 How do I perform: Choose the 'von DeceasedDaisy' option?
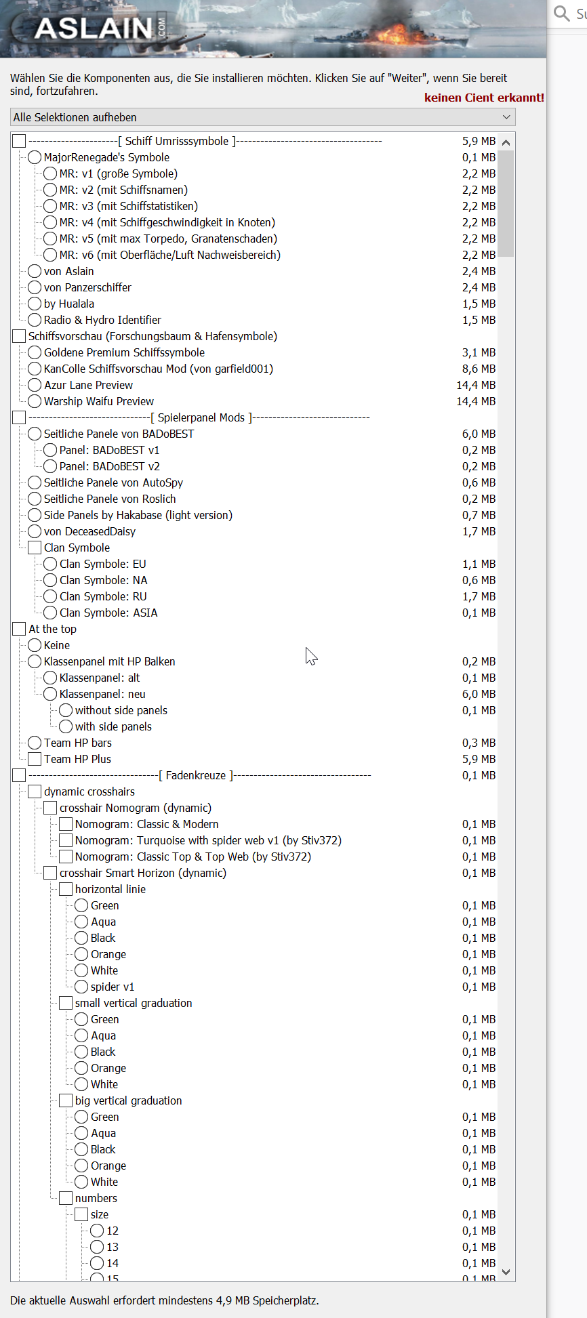pyautogui.click(x=35, y=531)
